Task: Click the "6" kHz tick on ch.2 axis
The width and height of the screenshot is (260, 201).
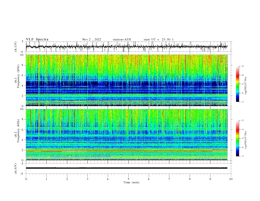Action: coord(23,129)
